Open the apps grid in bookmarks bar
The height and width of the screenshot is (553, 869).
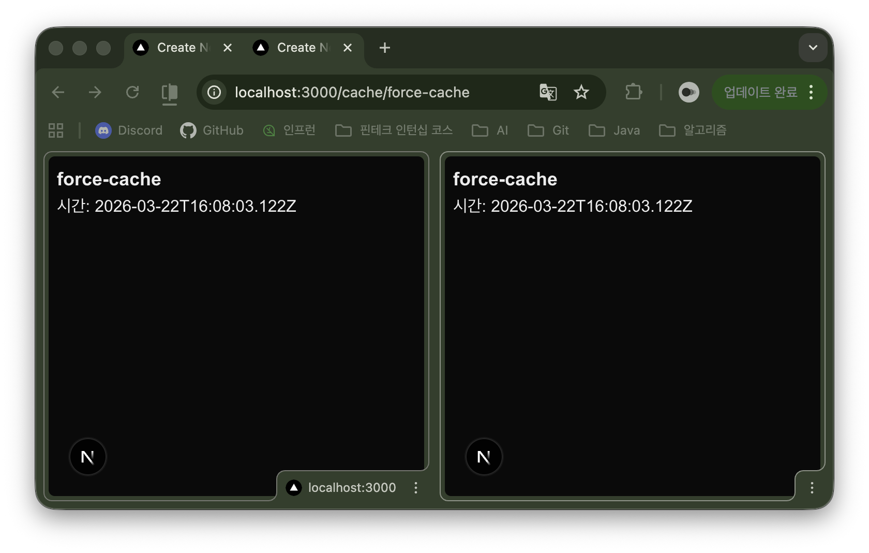56,130
